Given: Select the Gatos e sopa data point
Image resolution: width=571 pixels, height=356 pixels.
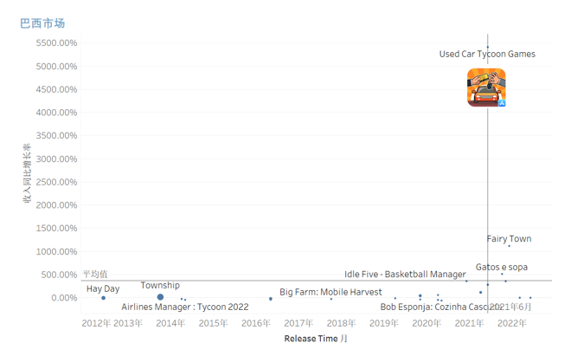Looking at the screenshot, I should click(x=501, y=275).
